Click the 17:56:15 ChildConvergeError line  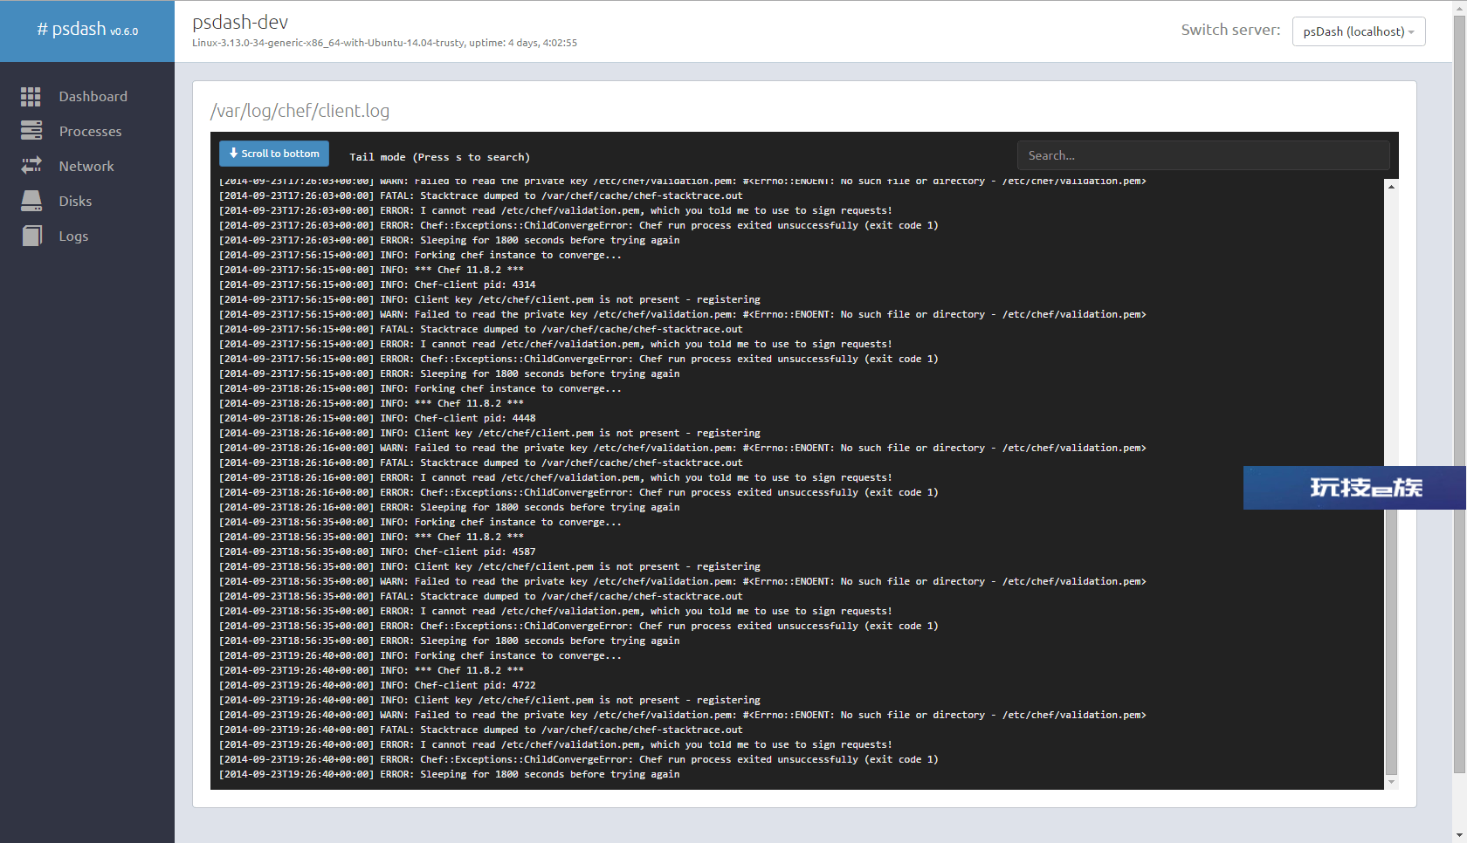pos(579,359)
